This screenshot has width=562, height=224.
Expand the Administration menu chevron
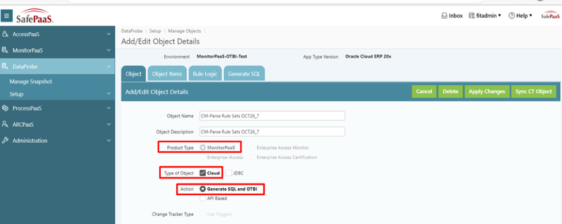(x=109, y=141)
